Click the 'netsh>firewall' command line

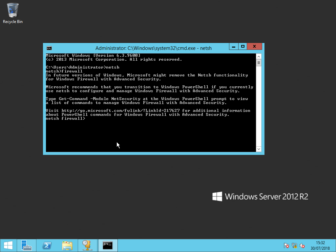[64, 71]
